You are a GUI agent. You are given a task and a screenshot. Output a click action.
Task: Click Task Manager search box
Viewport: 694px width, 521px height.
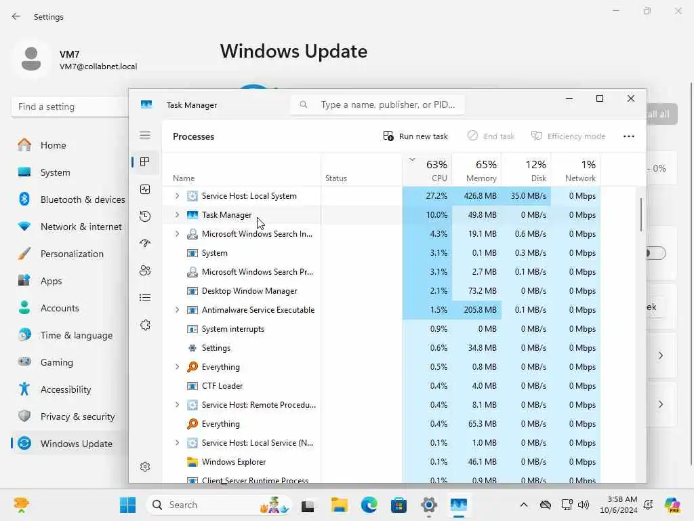point(377,104)
